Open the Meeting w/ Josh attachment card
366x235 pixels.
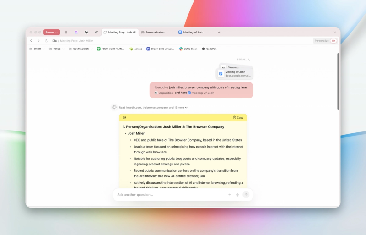pyautogui.click(x=235, y=74)
